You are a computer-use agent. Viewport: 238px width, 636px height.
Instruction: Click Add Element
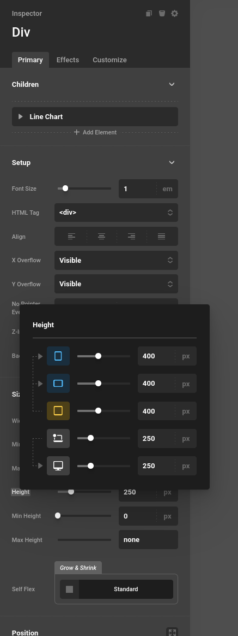coord(95,132)
